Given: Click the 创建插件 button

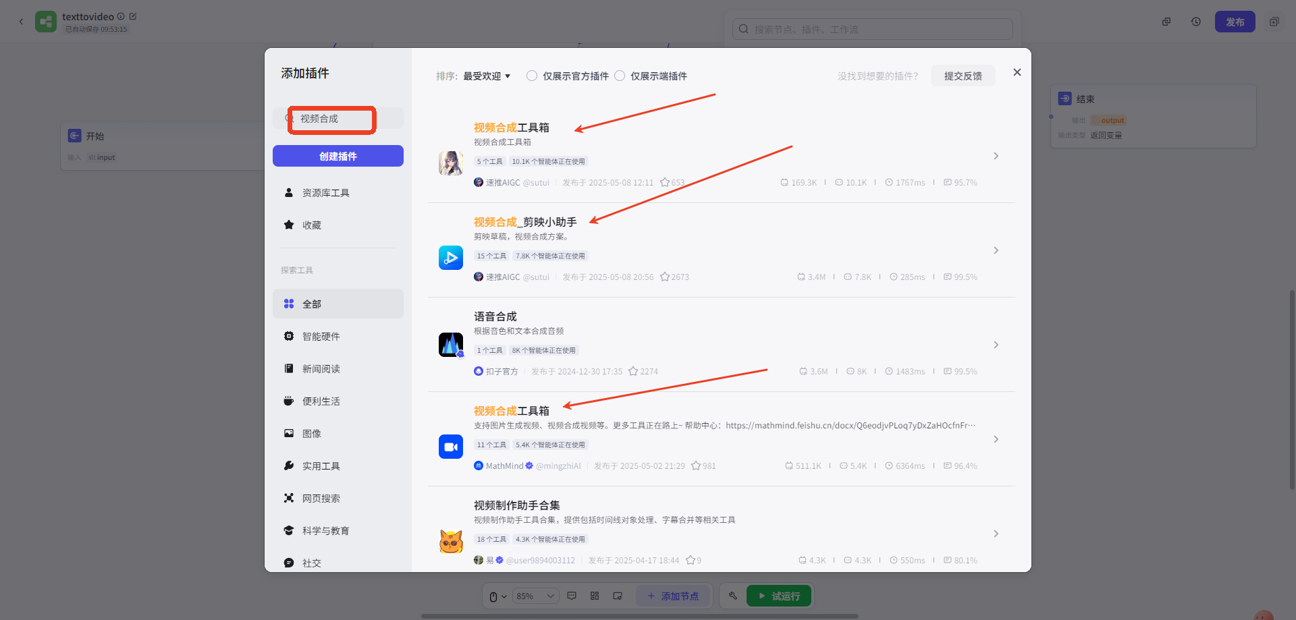Looking at the screenshot, I should pyautogui.click(x=337, y=156).
